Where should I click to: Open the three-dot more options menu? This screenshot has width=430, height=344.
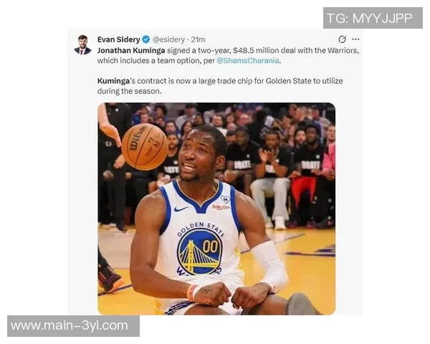(355, 39)
